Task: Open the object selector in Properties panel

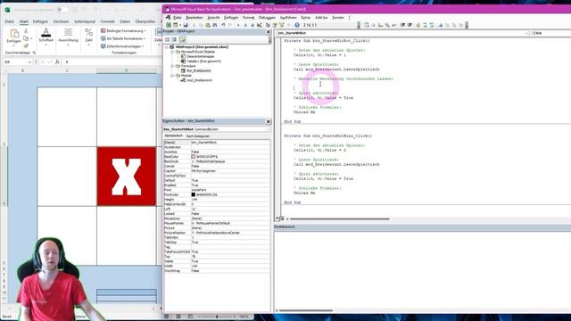Action: pyautogui.click(x=268, y=129)
